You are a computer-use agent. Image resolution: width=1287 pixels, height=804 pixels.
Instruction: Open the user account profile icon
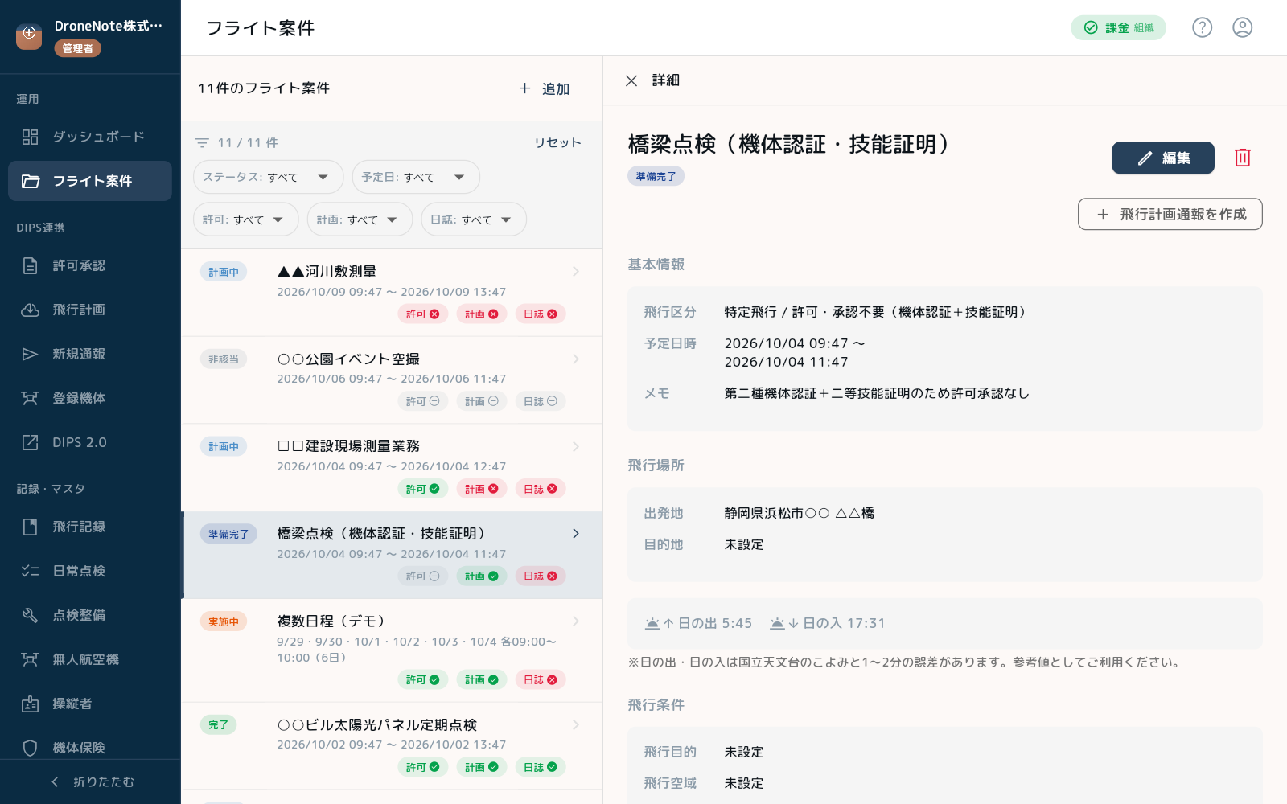pyautogui.click(x=1242, y=27)
